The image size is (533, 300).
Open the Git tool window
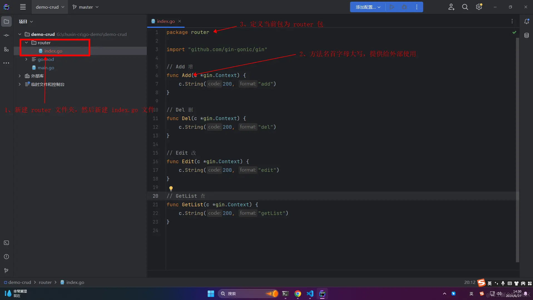(6, 271)
